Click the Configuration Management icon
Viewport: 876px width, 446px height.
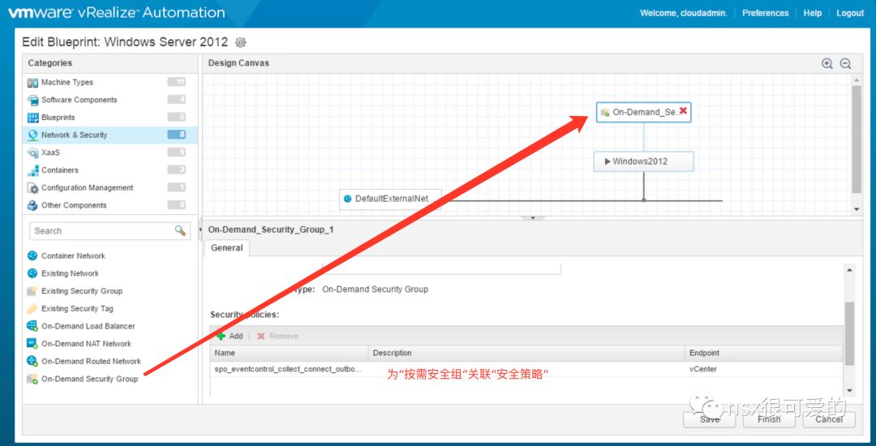pos(33,188)
